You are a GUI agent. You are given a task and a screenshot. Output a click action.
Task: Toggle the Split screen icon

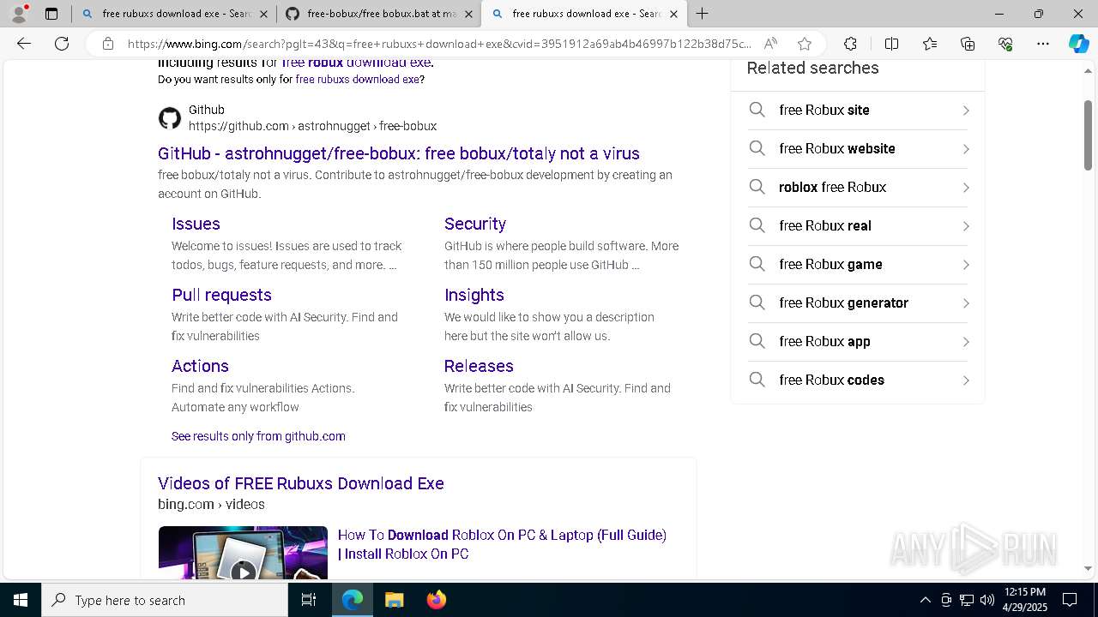click(x=891, y=44)
